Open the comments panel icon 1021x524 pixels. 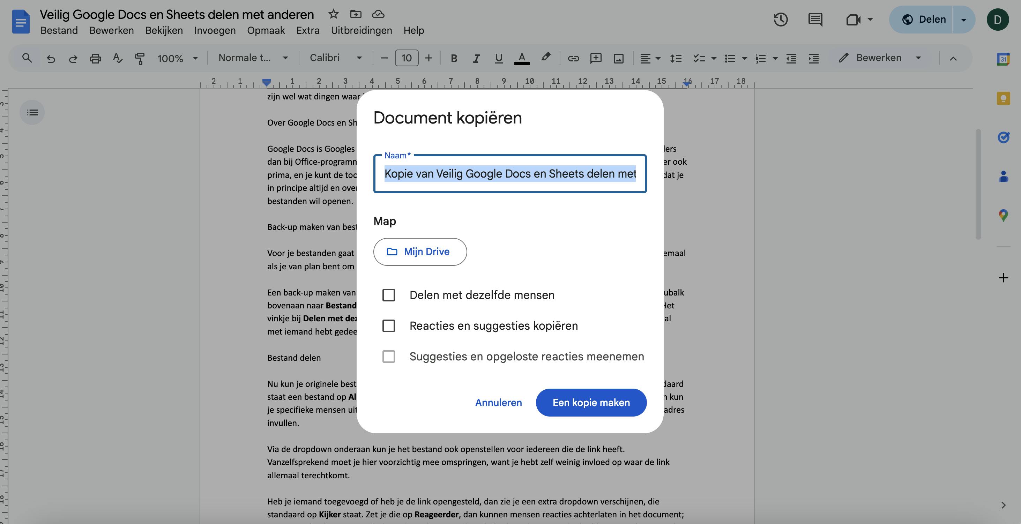[815, 20]
